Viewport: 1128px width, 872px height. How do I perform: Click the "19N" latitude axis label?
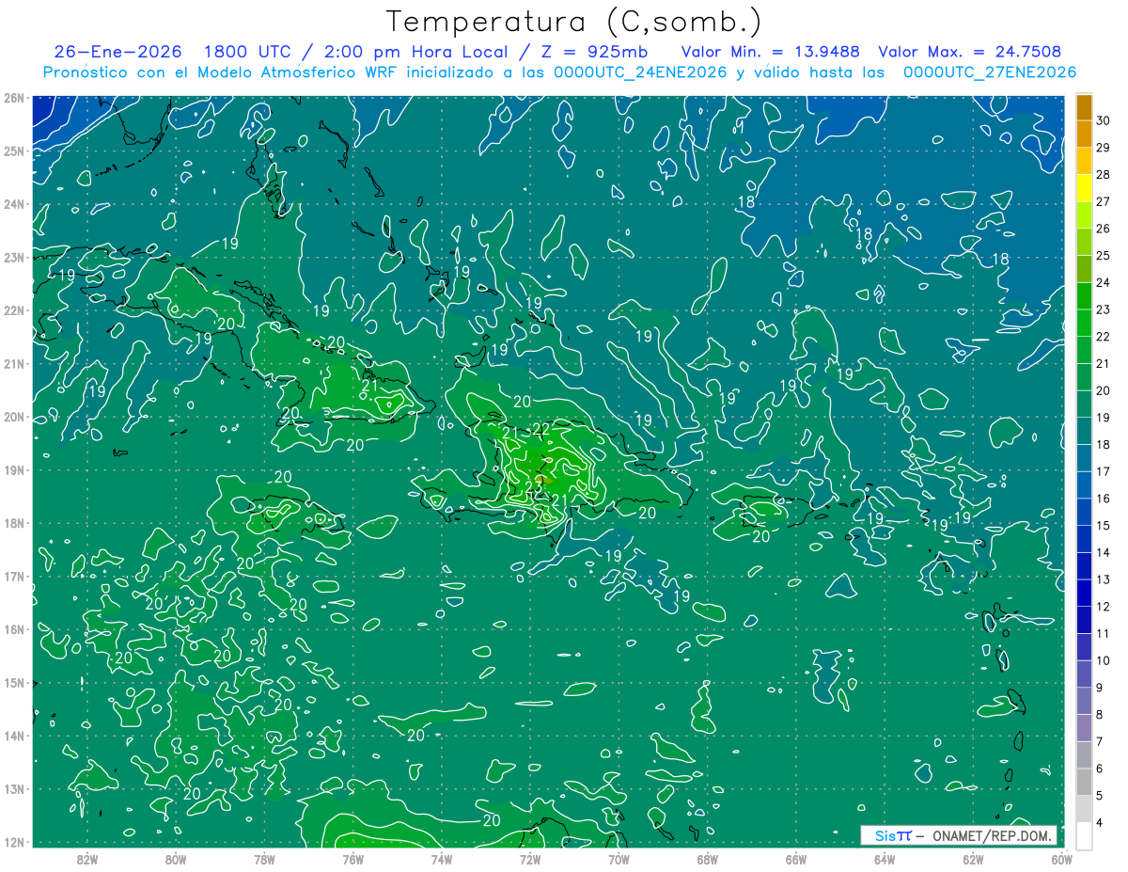[14, 469]
